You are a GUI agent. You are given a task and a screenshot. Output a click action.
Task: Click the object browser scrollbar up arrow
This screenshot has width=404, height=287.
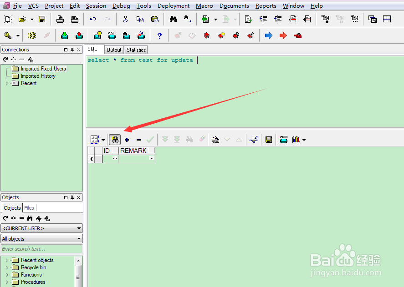point(78,261)
